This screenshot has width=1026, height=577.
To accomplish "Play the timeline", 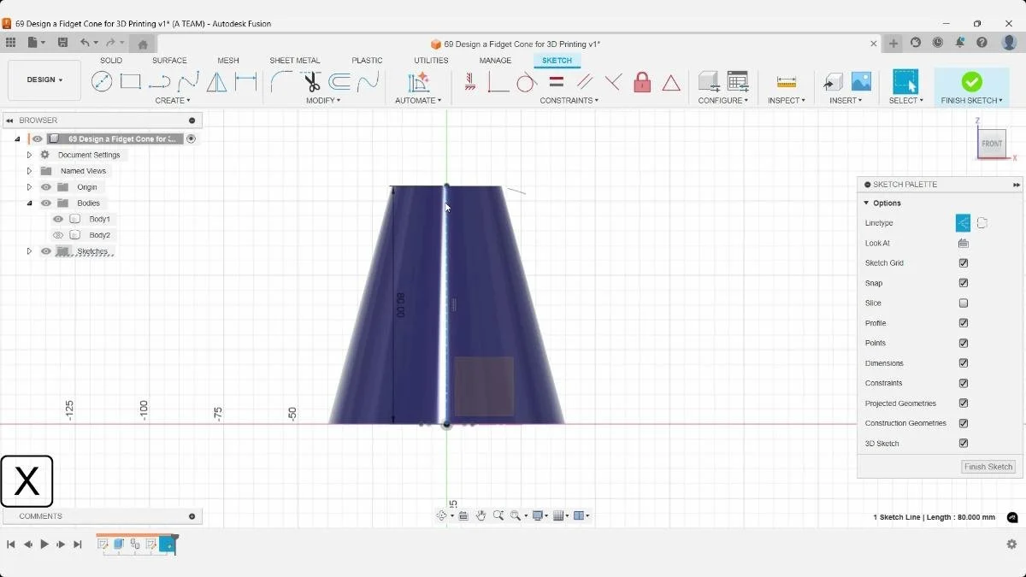I will [x=44, y=545].
